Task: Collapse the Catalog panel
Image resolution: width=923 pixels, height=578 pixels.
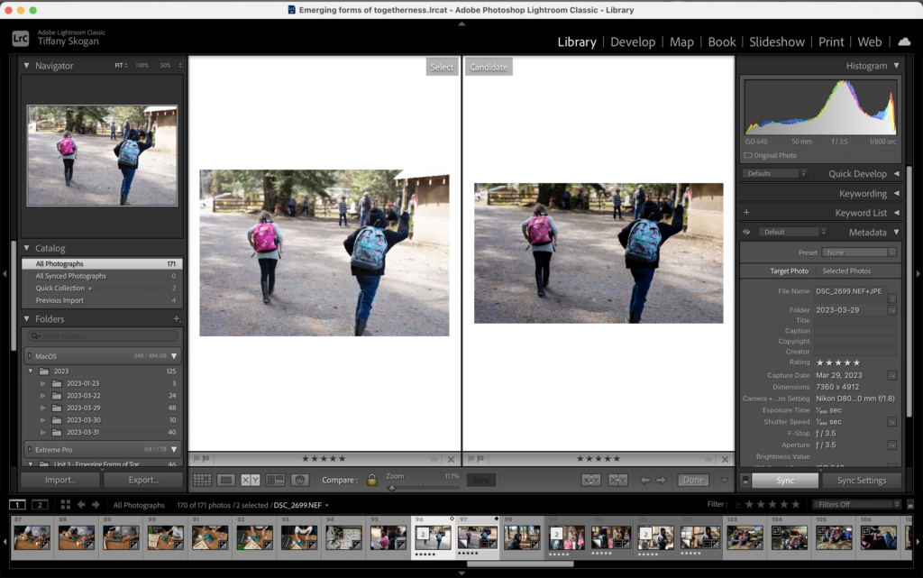Action: coord(26,248)
